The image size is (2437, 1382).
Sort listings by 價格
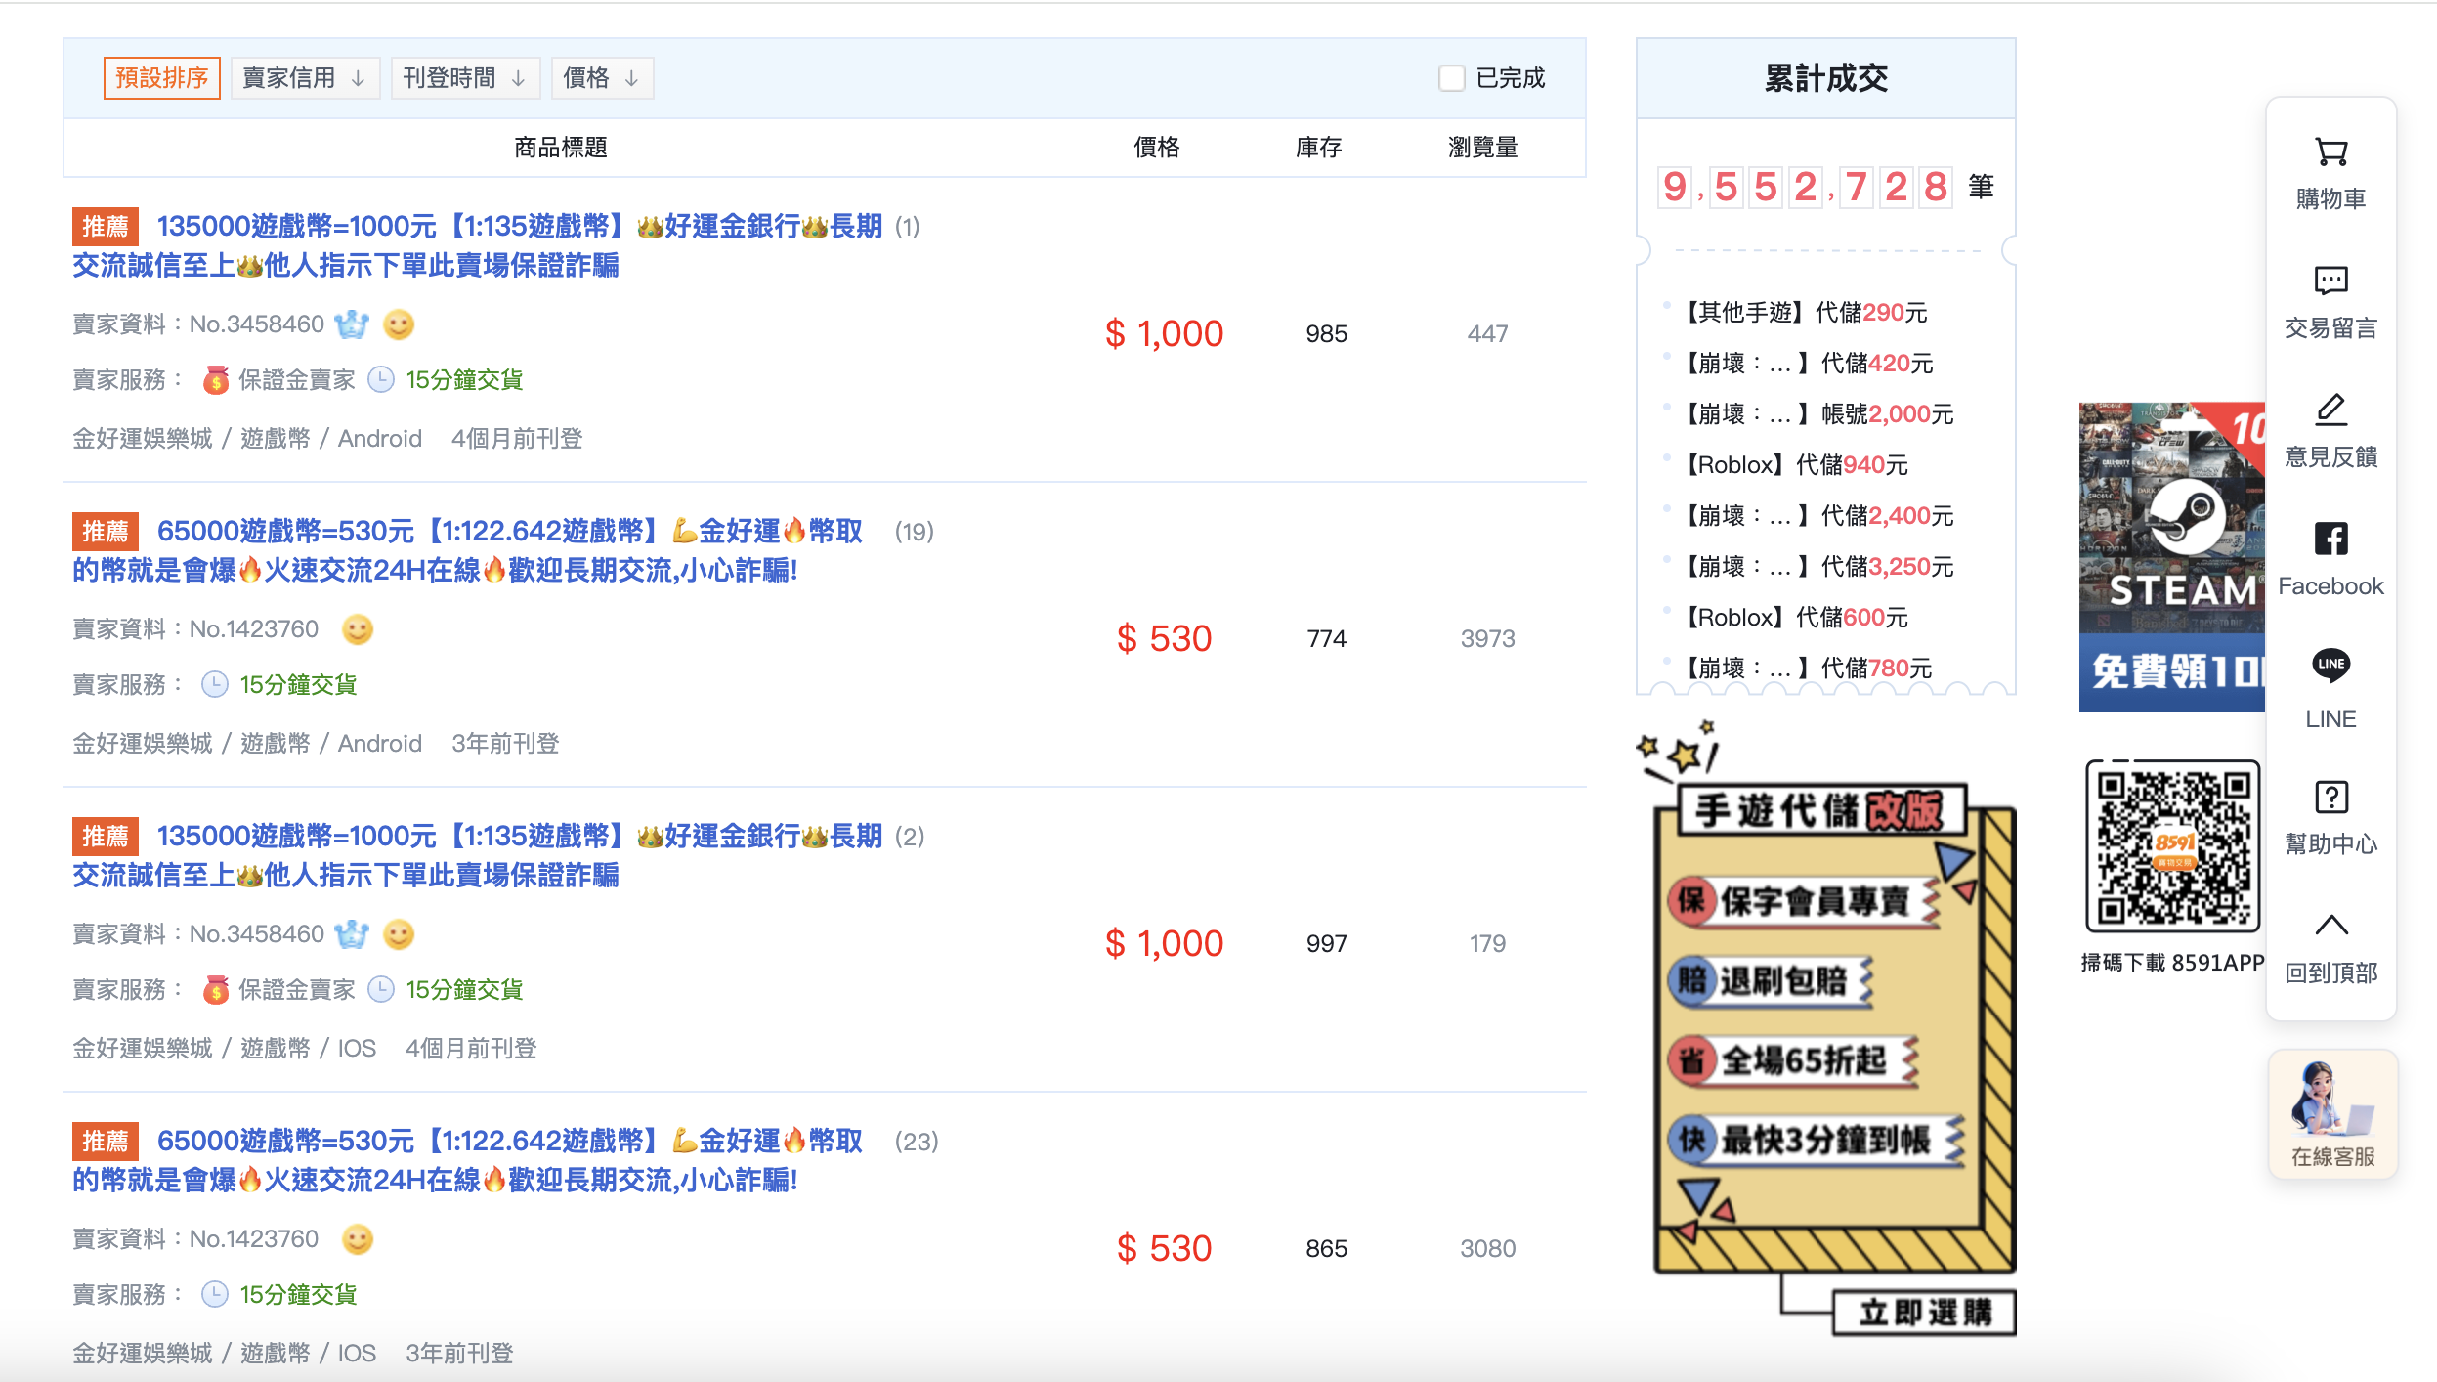601,78
